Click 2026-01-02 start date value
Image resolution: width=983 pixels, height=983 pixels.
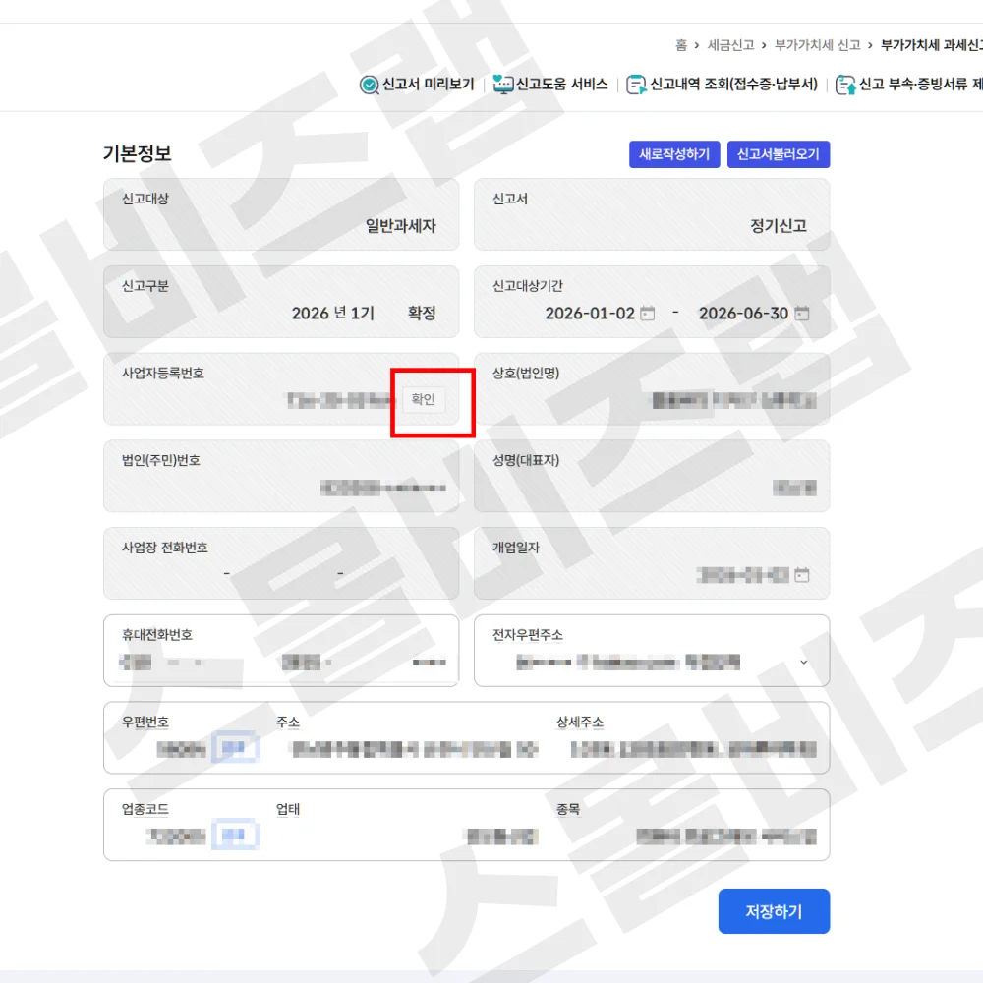590,314
